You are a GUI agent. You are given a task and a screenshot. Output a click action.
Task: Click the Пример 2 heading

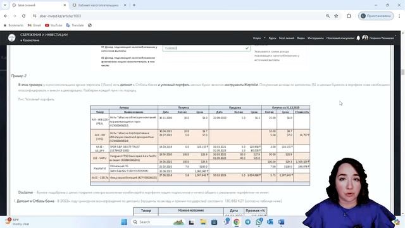click(x=18, y=76)
